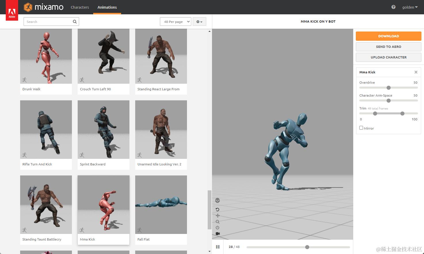424x254 pixels.
Task: Click the UPLOAD CHARACTER button
Action: point(389,57)
